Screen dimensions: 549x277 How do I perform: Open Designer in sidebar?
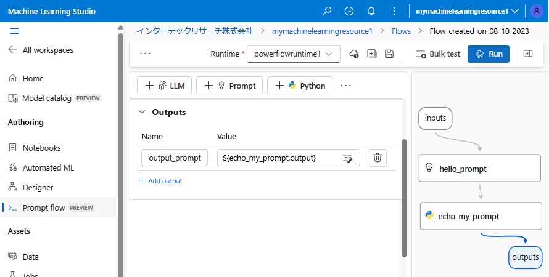point(31,188)
